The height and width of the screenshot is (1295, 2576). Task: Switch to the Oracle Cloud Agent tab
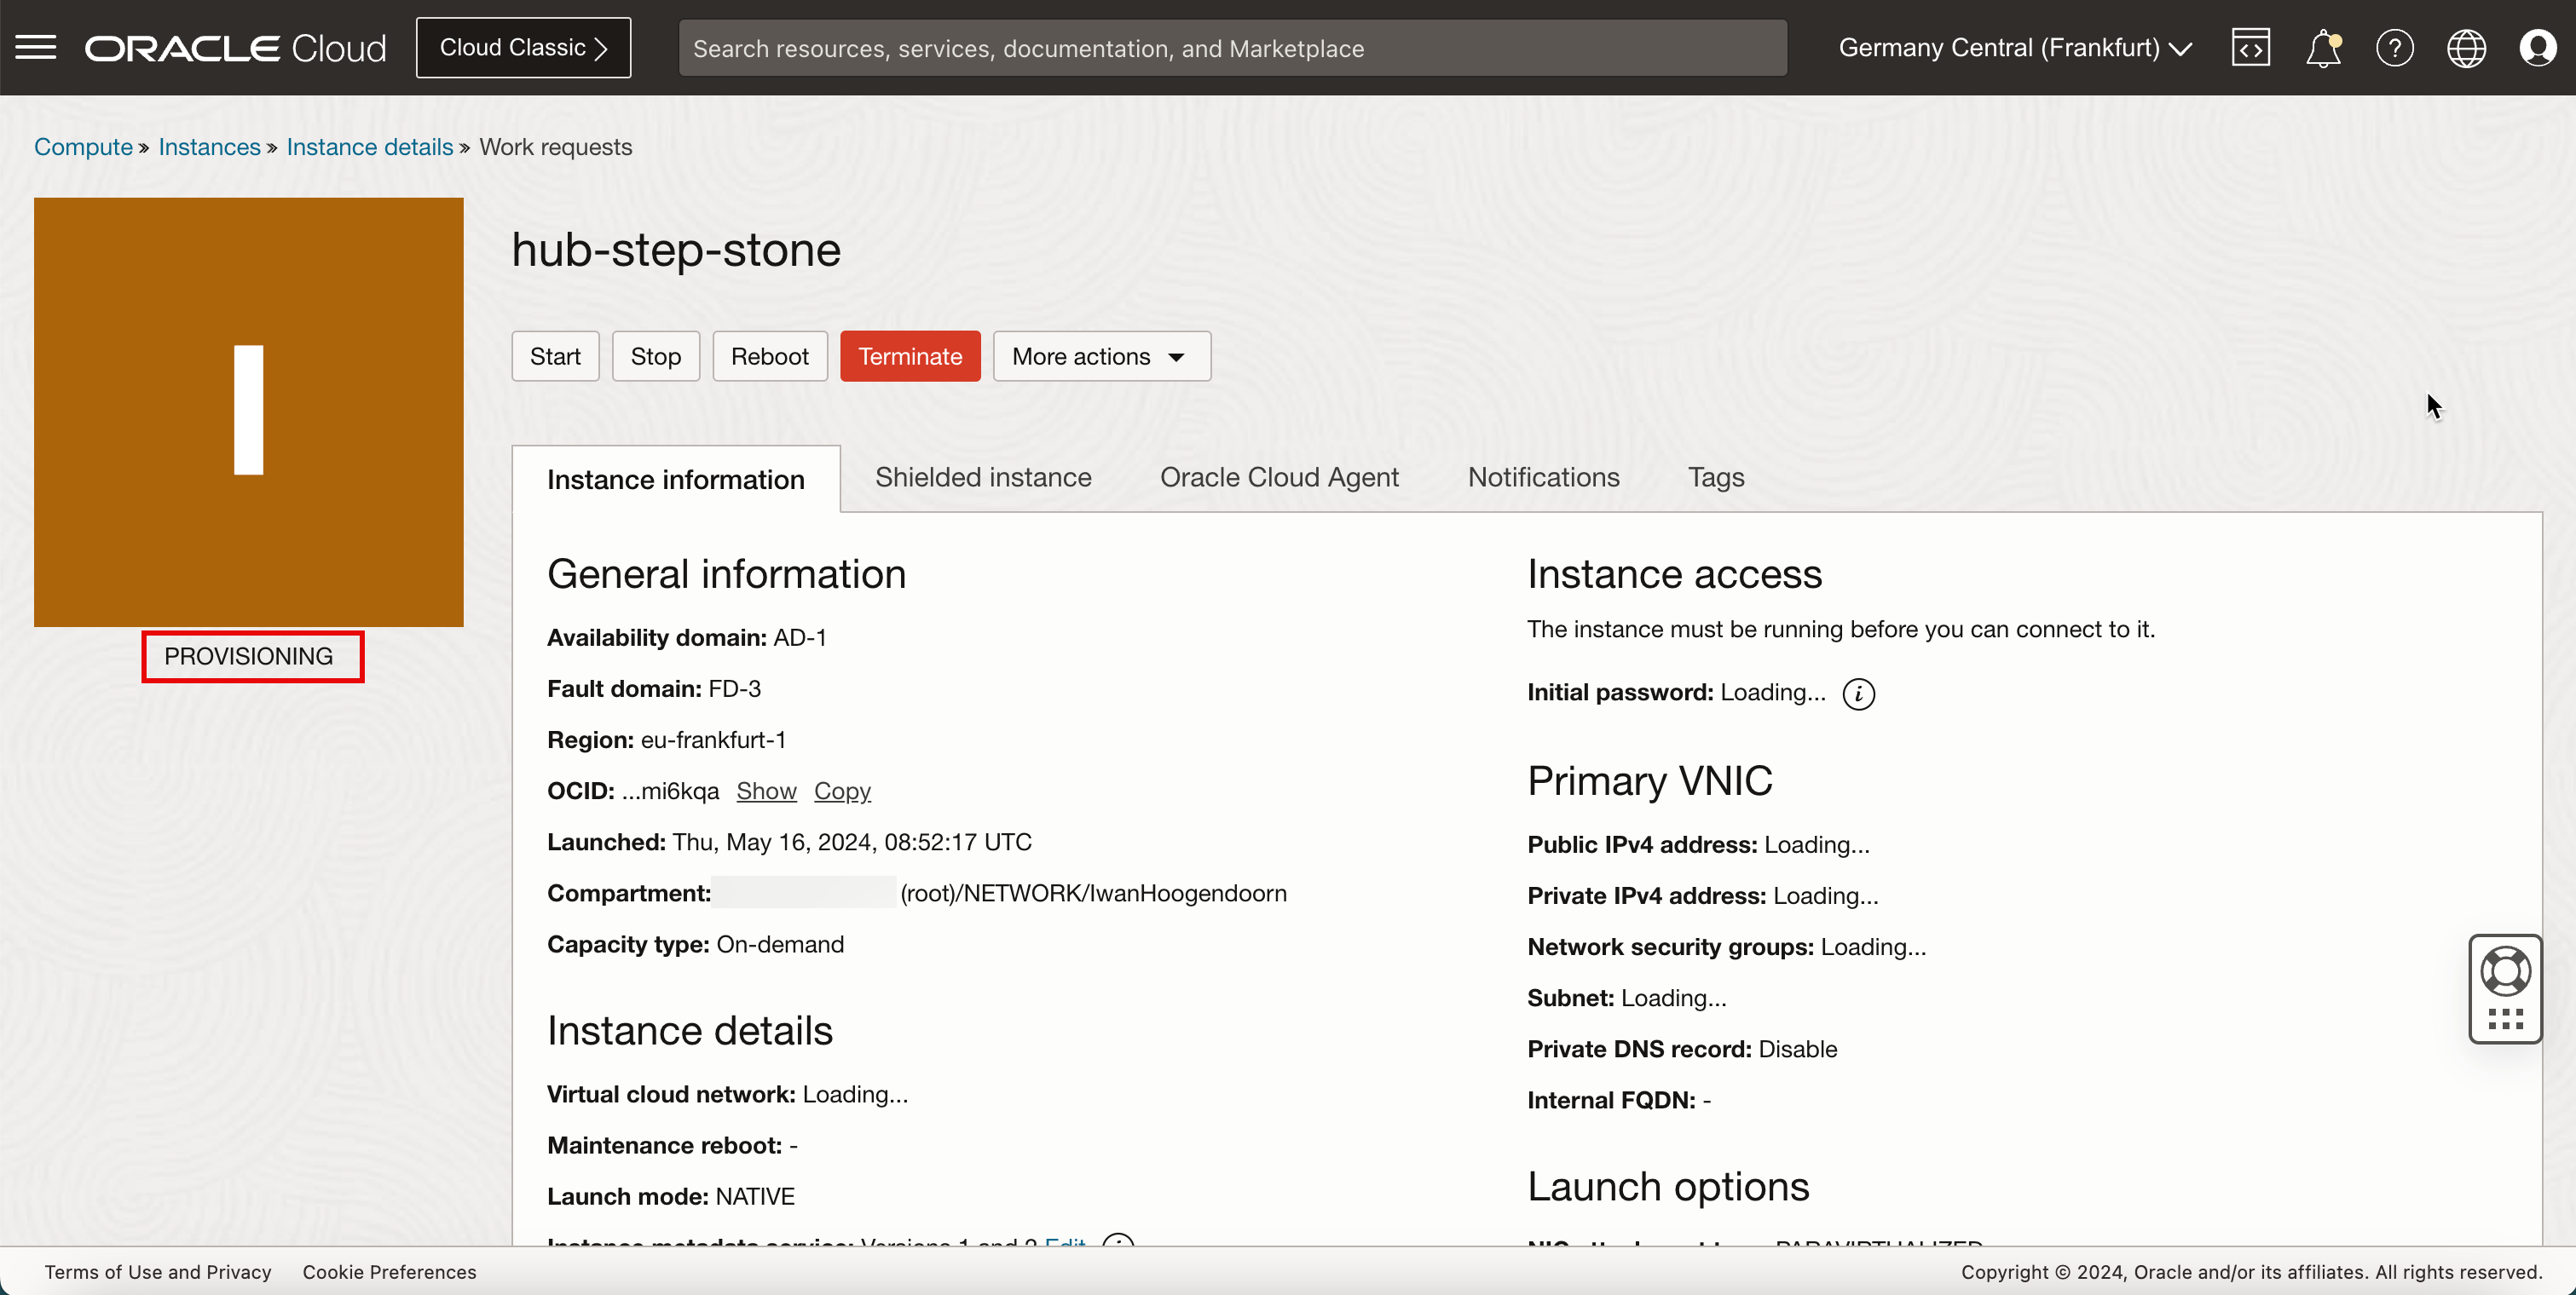[1279, 477]
